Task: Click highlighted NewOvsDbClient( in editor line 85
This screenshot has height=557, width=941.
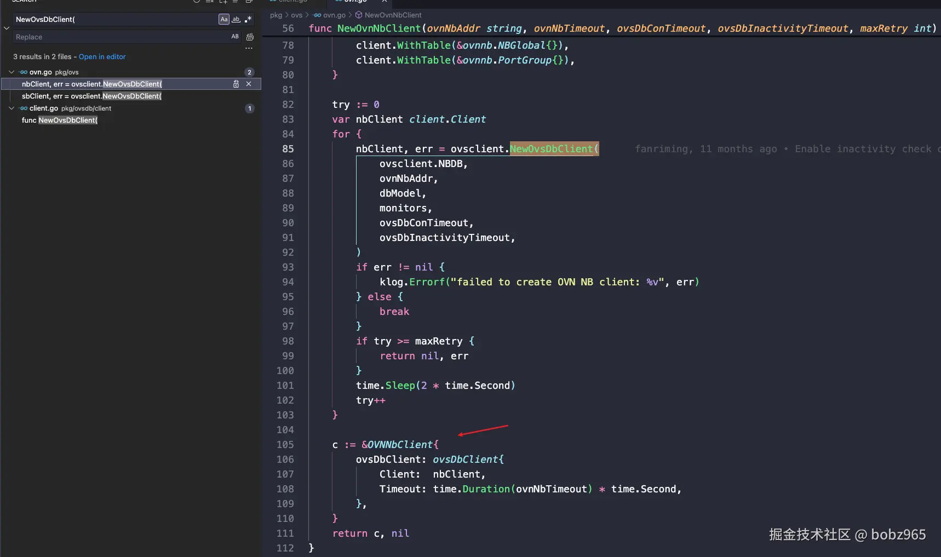Action: click(x=554, y=149)
